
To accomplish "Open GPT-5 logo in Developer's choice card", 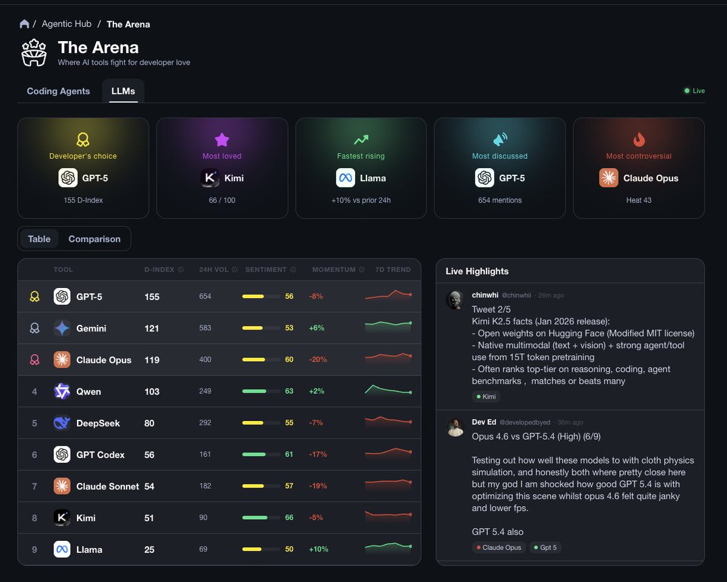I will [x=68, y=178].
